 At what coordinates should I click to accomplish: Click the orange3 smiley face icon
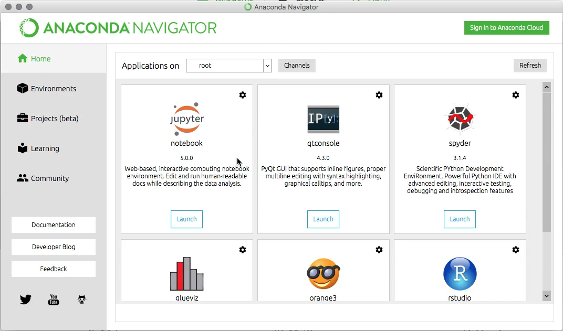323,273
